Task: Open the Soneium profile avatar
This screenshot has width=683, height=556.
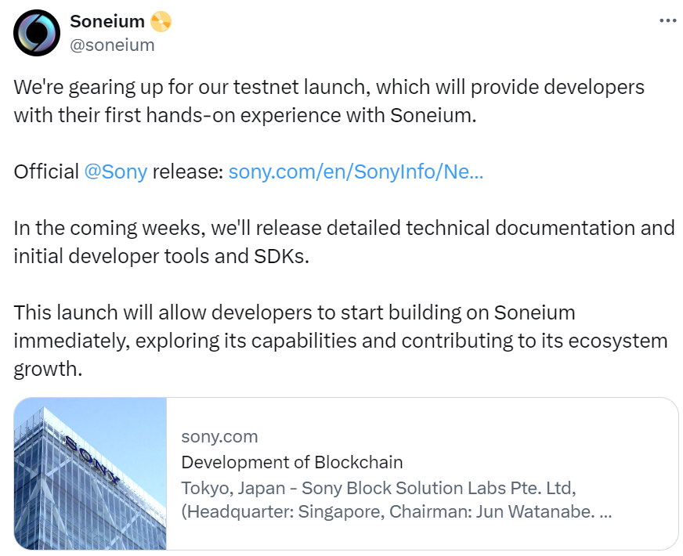Action: click(37, 33)
